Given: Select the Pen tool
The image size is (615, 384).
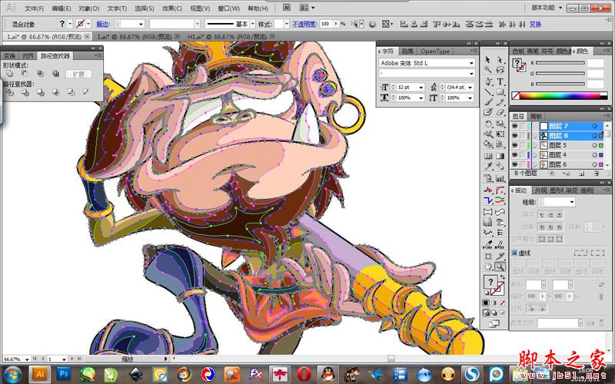Looking at the screenshot, I should coord(488,81).
